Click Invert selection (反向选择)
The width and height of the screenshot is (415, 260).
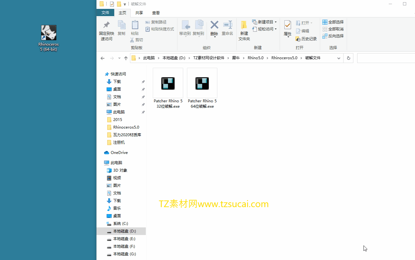pos(333,36)
